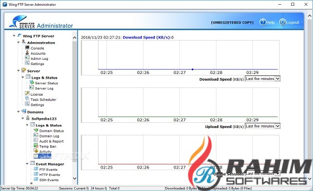Select Server Log in the tree
313x191 pixels.
click(x=44, y=88)
